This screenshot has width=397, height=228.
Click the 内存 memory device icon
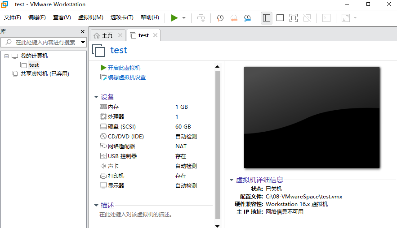point(103,107)
